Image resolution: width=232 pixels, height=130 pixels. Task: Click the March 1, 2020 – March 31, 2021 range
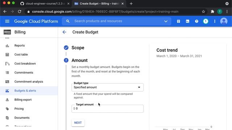tap(179, 56)
